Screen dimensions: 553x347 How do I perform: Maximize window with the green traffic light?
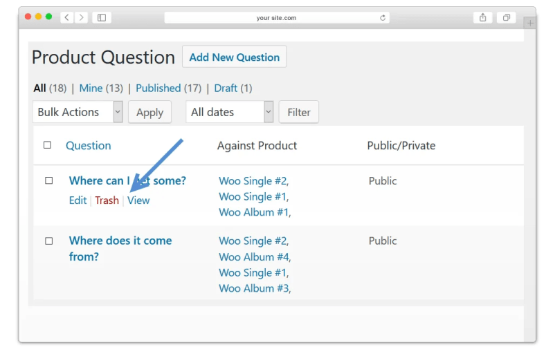(48, 16)
